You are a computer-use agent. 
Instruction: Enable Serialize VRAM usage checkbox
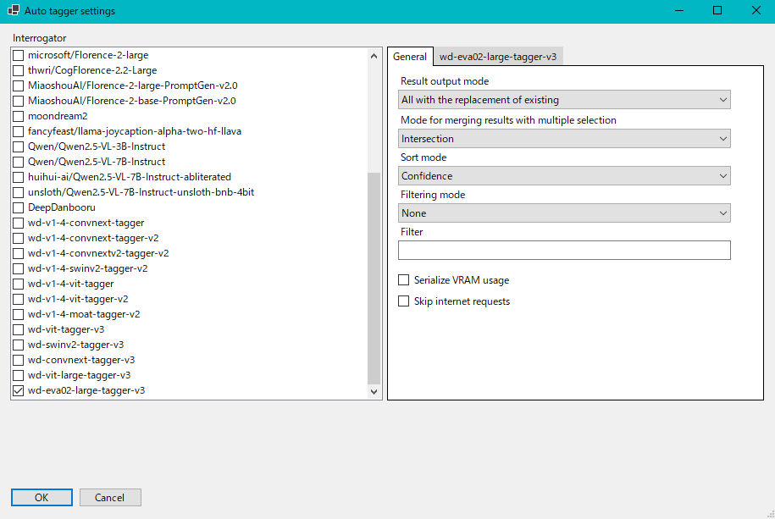tap(404, 280)
